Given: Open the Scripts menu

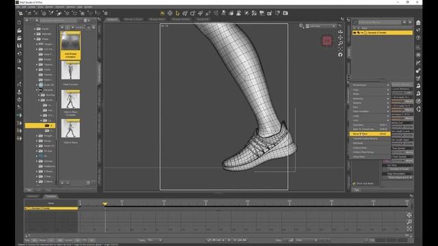Looking at the screenshot, I should tap(88, 7).
